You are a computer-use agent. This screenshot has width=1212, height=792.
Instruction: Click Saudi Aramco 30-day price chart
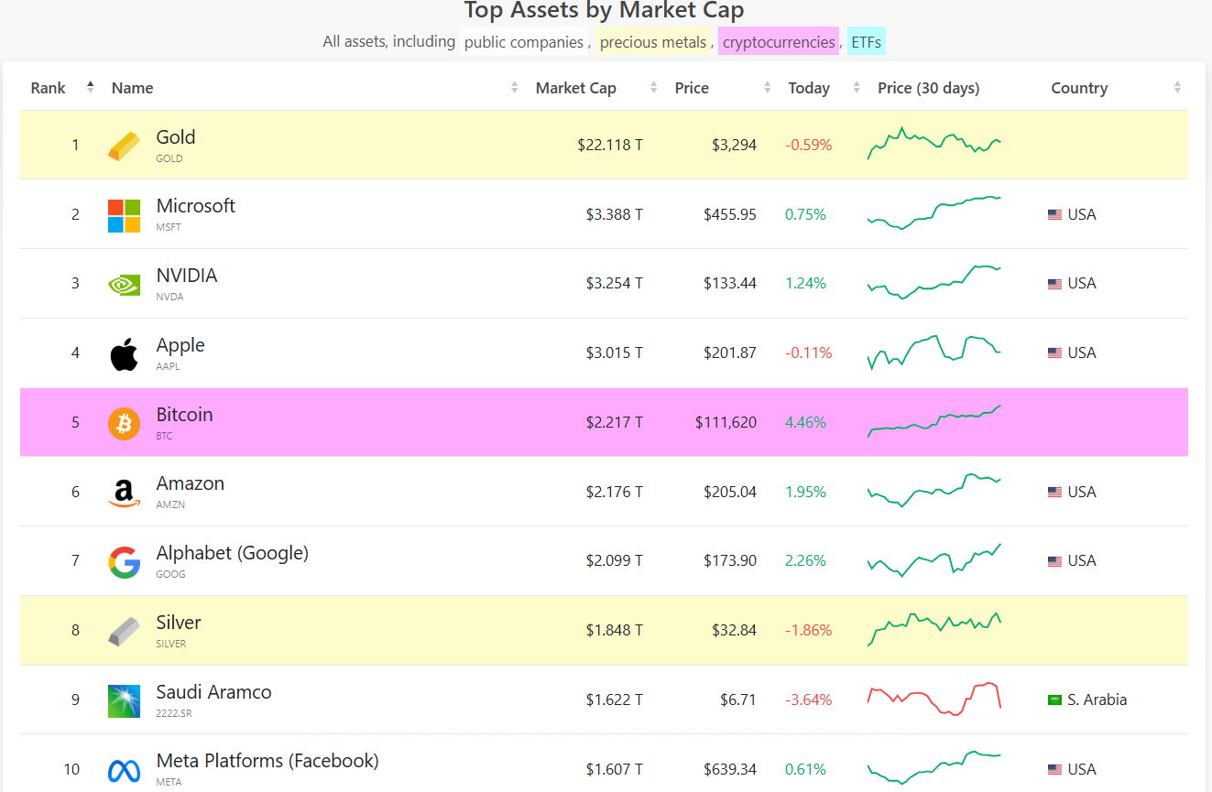coord(934,699)
